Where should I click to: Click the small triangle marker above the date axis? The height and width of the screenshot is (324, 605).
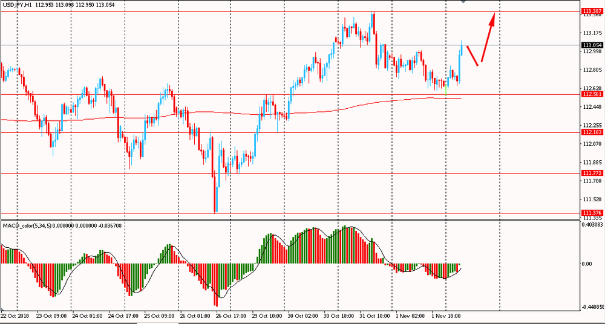[2, 309]
